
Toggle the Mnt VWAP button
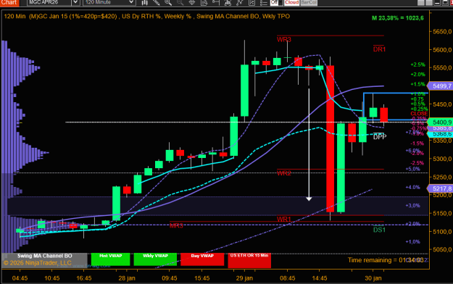pos(110,259)
